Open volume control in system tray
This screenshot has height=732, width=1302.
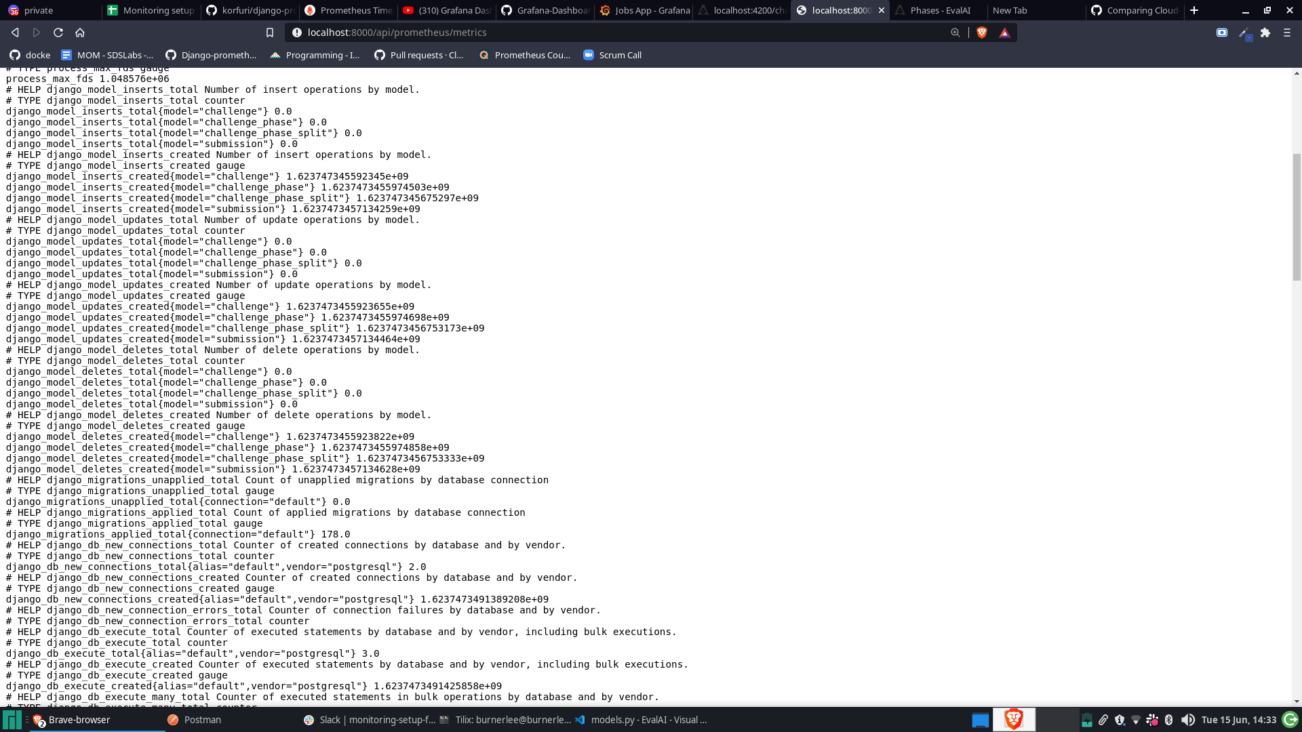1187,720
